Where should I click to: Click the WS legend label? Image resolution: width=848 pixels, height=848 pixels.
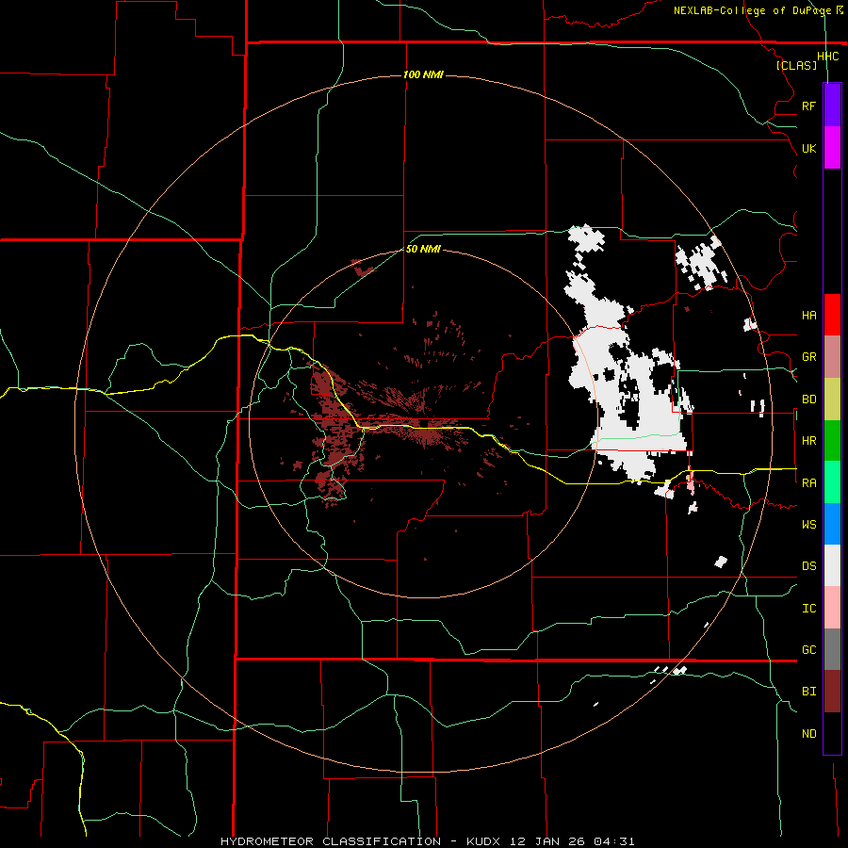pyautogui.click(x=808, y=525)
